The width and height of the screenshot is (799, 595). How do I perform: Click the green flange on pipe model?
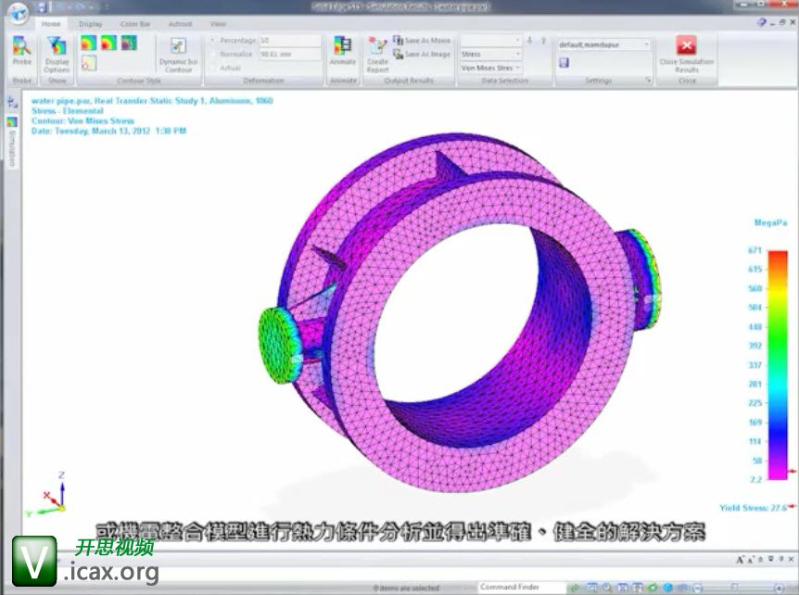tap(278, 345)
